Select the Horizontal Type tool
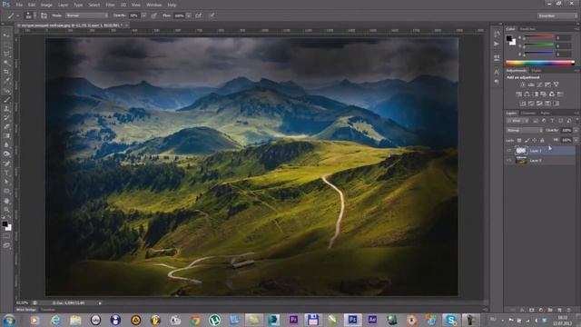Viewport: 581px width, 327px height. [6, 173]
